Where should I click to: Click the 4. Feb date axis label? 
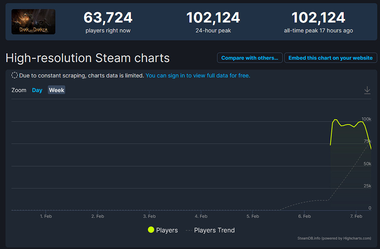(201, 216)
